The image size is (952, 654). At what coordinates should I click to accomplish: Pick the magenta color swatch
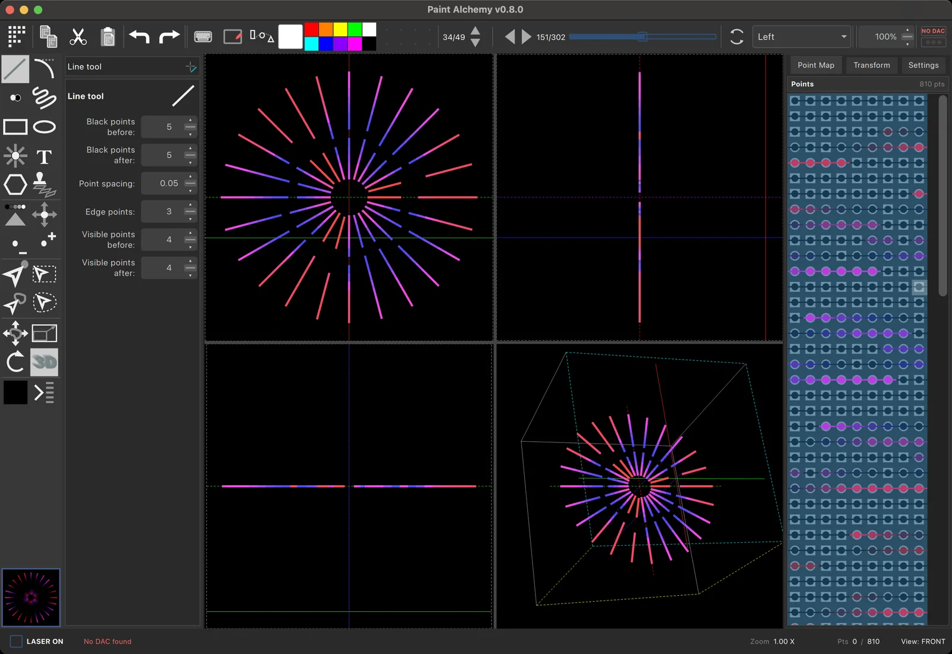[355, 44]
